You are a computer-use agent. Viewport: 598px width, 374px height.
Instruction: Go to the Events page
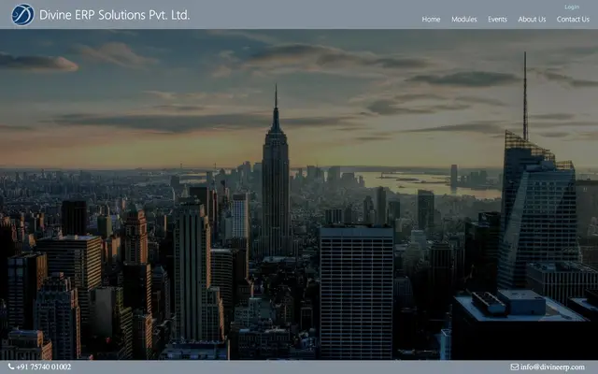coord(497,19)
